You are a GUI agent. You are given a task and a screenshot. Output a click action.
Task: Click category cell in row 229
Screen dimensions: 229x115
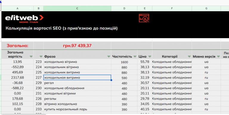[x=172, y=83]
